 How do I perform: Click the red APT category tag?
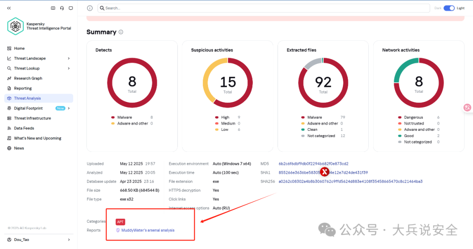(x=120, y=222)
